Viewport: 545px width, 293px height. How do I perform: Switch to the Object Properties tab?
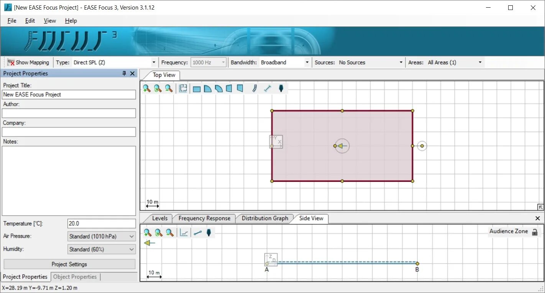75,277
